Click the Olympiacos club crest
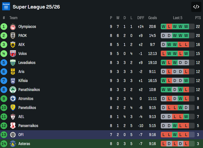Viewport: 203px width, 148px height. click(13, 27)
